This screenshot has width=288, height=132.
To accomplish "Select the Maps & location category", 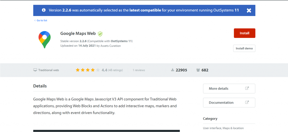I will [x=233, y=128].
